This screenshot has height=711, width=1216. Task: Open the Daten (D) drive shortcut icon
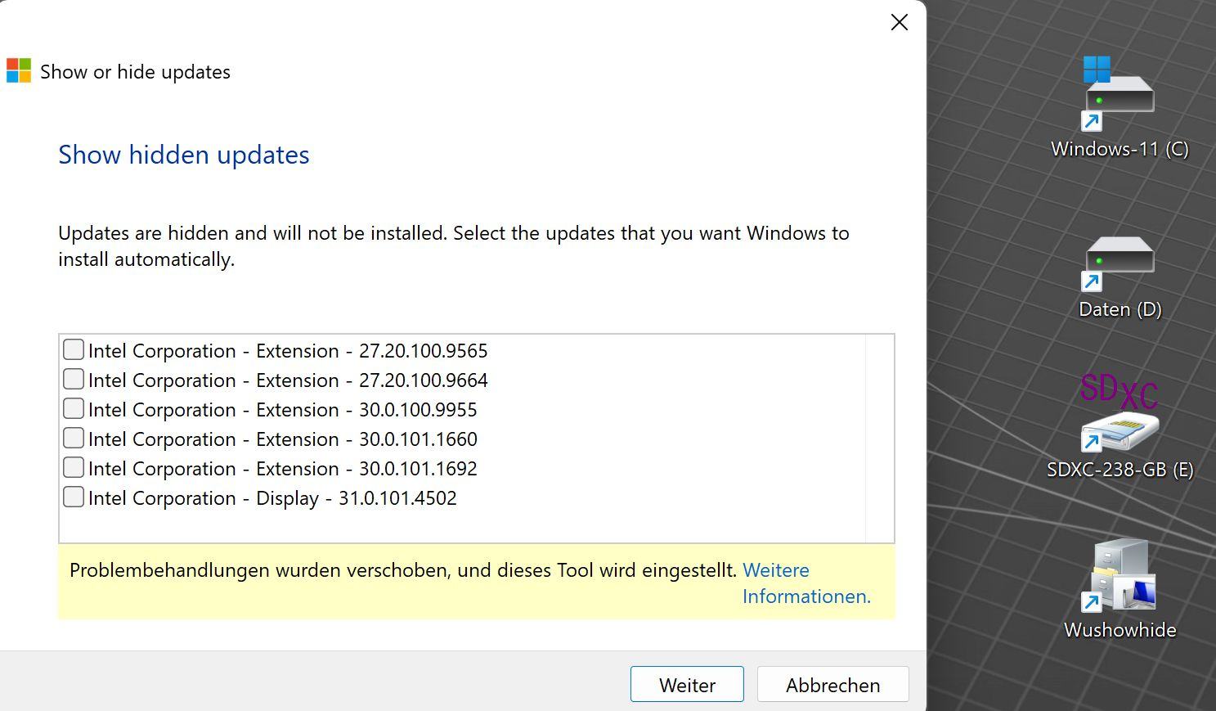(1119, 263)
